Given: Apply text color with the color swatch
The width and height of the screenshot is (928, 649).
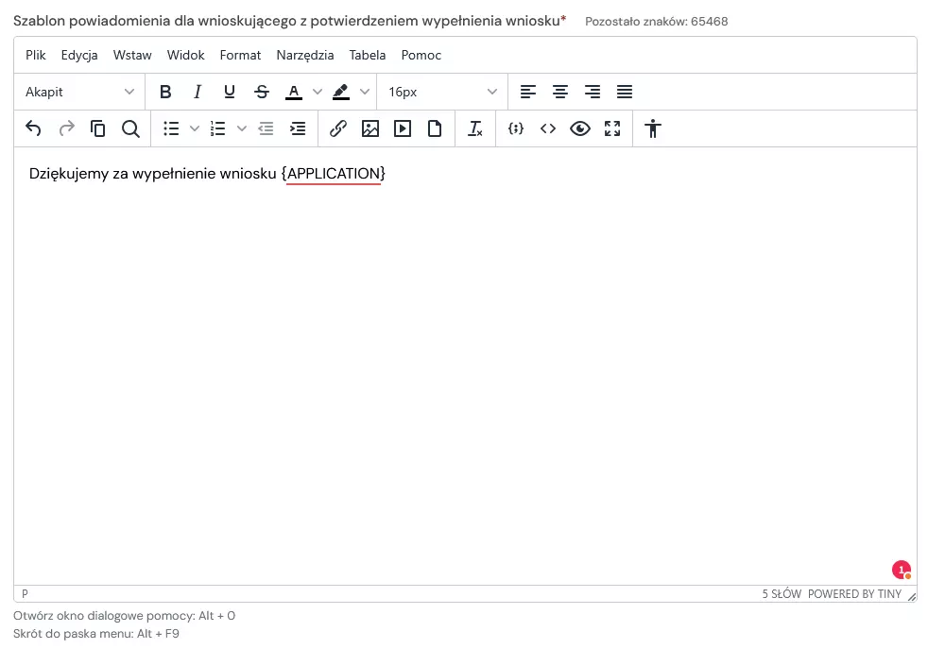Looking at the screenshot, I should (x=294, y=92).
